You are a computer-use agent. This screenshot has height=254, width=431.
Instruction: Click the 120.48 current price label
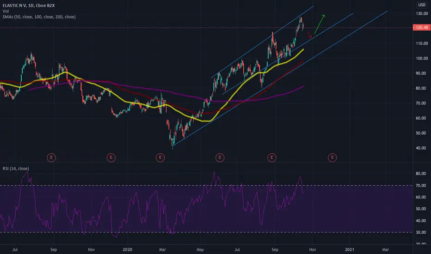[x=422, y=27]
